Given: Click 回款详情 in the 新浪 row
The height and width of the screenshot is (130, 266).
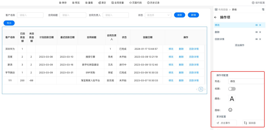Looking at the screenshot, I should click(194, 65).
